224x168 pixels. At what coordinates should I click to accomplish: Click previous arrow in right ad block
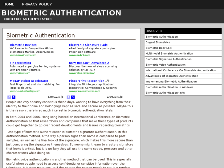coord(68,97)
